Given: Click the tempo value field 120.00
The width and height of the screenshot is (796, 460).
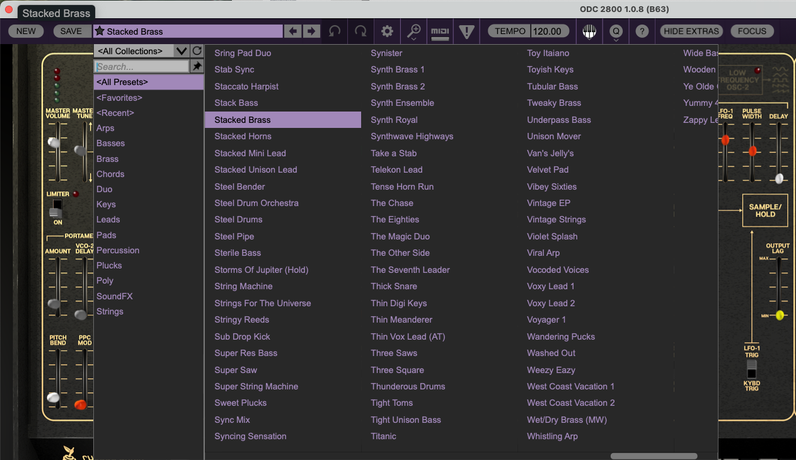Looking at the screenshot, I should pos(549,31).
